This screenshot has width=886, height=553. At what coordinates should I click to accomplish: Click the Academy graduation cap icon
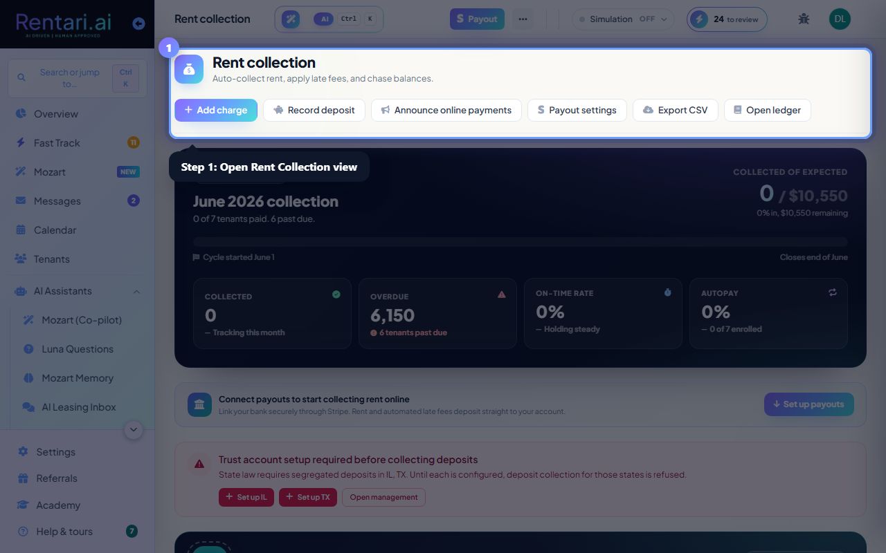[23, 505]
